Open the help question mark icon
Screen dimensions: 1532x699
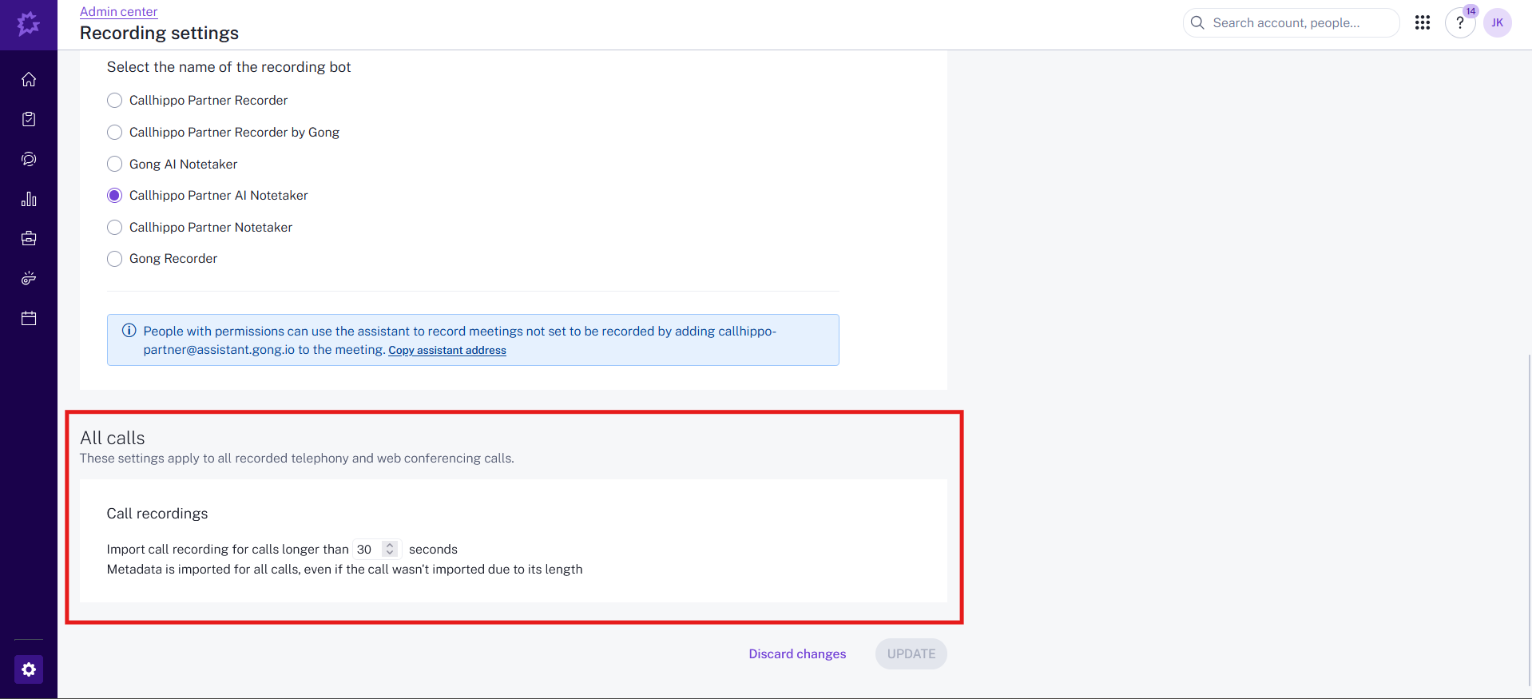[x=1460, y=22]
